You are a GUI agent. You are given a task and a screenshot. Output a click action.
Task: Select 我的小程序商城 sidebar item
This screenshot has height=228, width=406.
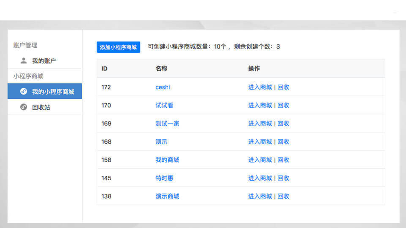click(x=53, y=92)
